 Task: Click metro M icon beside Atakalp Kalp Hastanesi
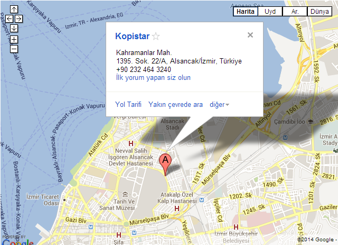202,200
